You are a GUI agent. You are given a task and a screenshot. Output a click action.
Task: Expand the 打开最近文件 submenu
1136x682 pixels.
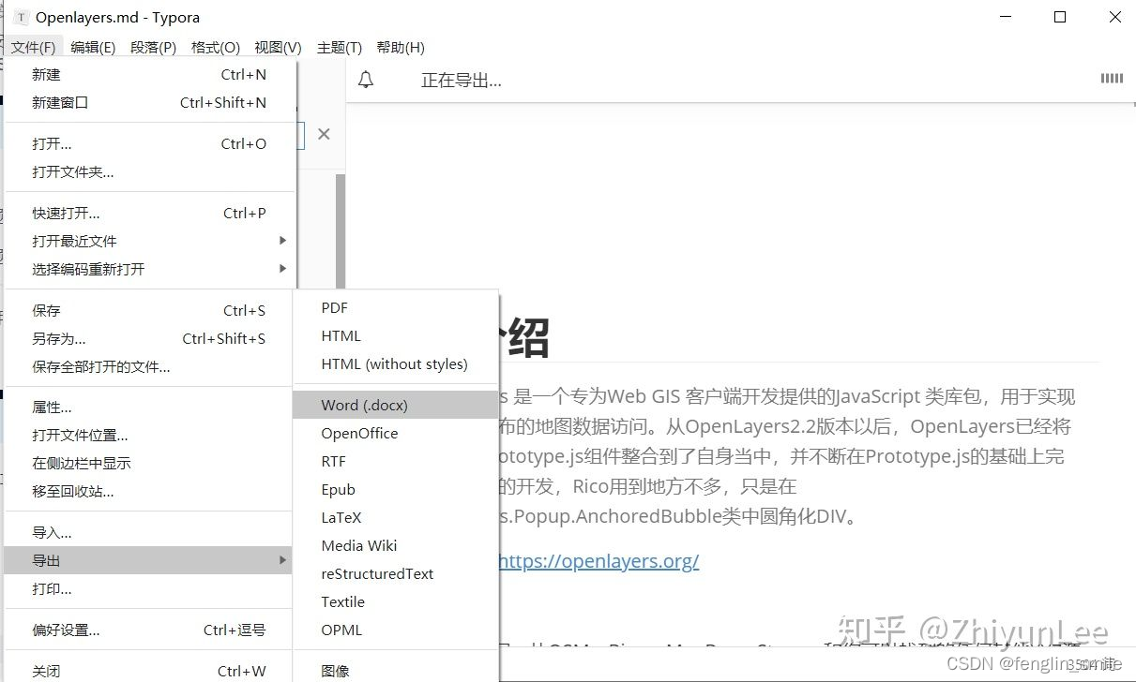[x=150, y=241]
